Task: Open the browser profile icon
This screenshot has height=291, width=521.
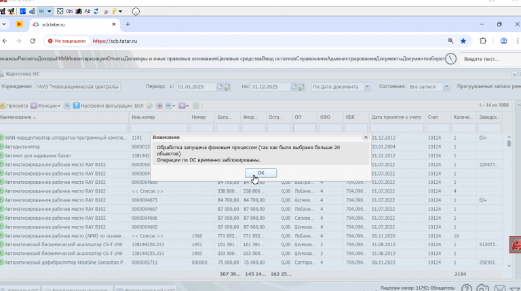Action: point(504,41)
